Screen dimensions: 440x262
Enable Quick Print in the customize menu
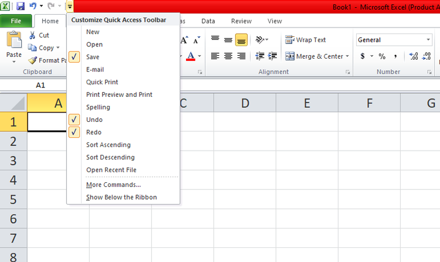pos(102,82)
